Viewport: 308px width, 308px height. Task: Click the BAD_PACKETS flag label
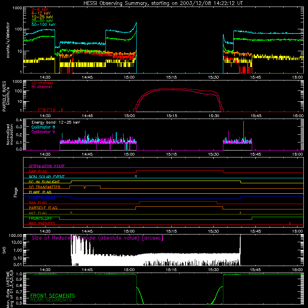(42, 223)
